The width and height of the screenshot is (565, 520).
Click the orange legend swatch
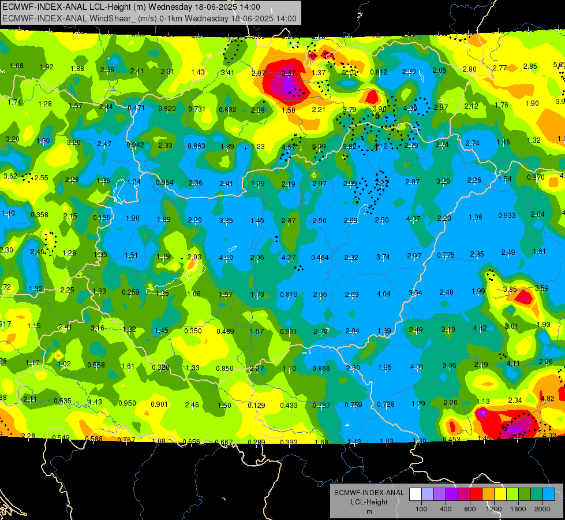[x=489, y=494]
